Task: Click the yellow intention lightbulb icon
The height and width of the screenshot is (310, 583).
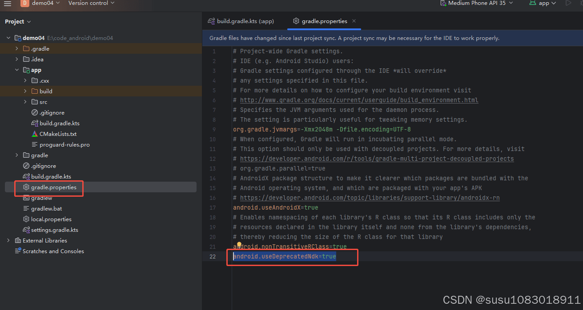Action: point(239,245)
